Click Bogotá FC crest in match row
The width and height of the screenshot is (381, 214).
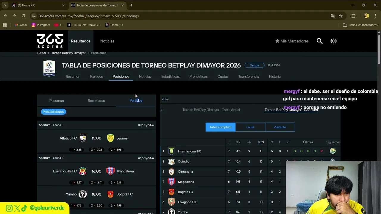pyautogui.click(x=110, y=194)
